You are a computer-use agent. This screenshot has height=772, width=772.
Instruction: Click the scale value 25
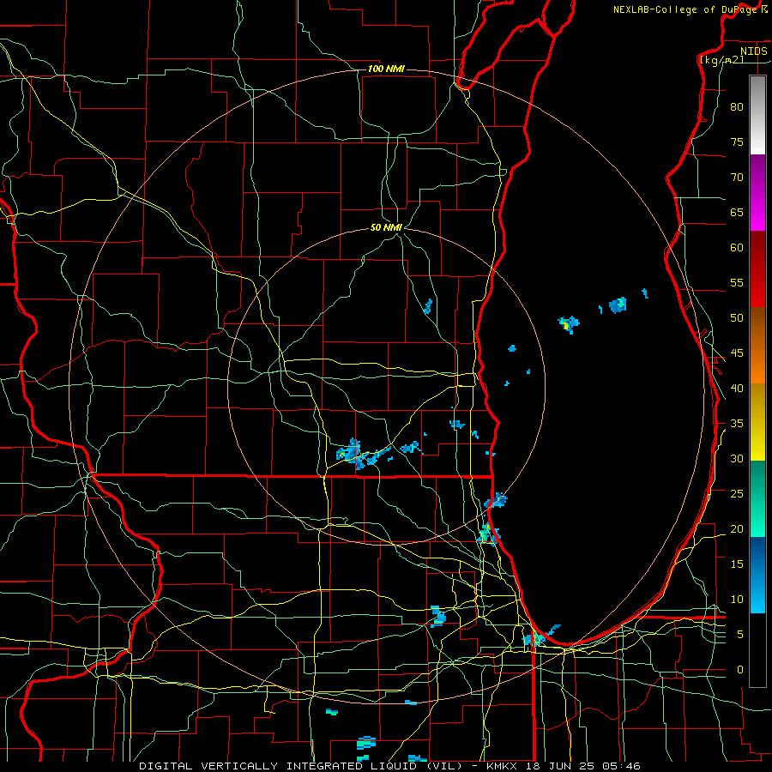click(737, 494)
